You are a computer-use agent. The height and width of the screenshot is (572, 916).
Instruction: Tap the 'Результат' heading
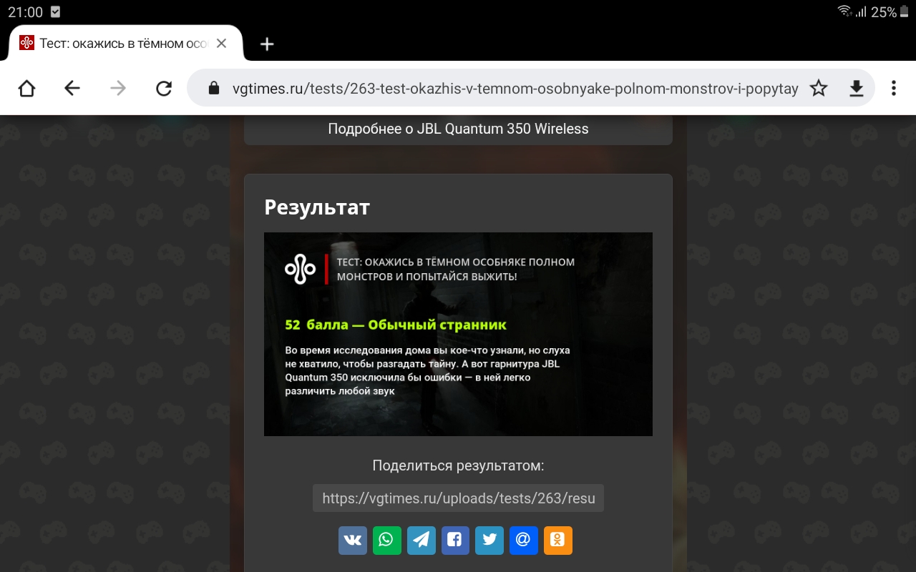(x=317, y=207)
